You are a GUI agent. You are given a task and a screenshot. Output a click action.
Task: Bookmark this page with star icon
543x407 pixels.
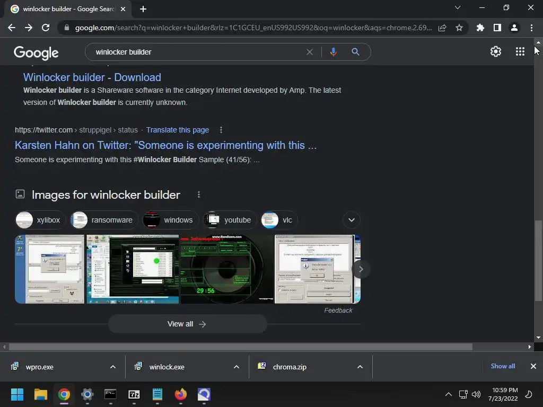(459, 28)
